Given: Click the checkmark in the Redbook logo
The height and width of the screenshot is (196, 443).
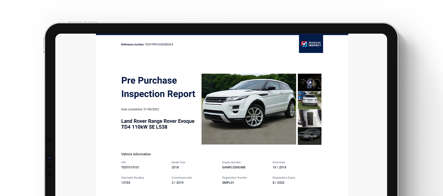Looking at the screenshot, I should (x=304, y=44).
